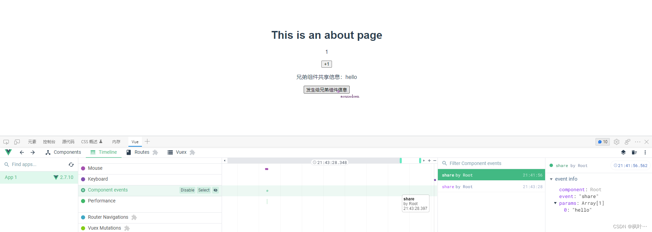Image resolution: width=652 pixels, height=232 pixels.
Task: Move timeline right with small arrow
Action: 424,161
